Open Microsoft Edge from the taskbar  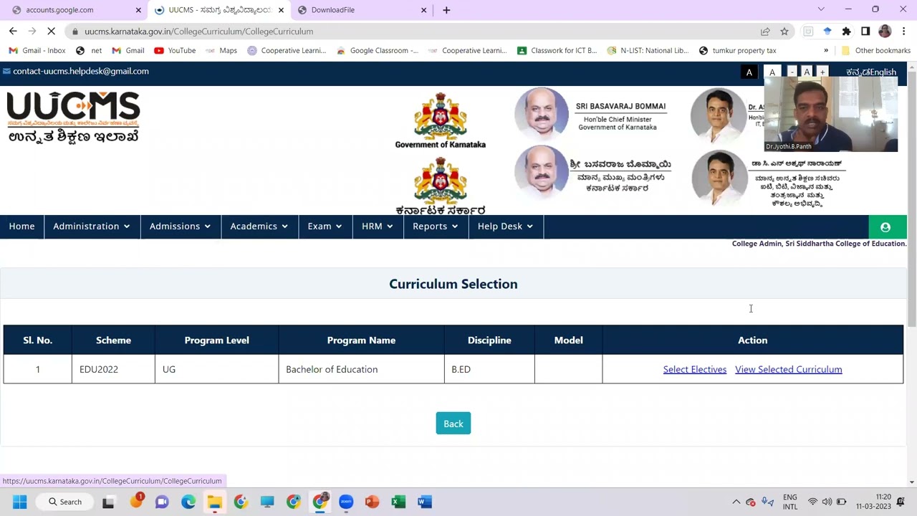[x=188, y=502]
